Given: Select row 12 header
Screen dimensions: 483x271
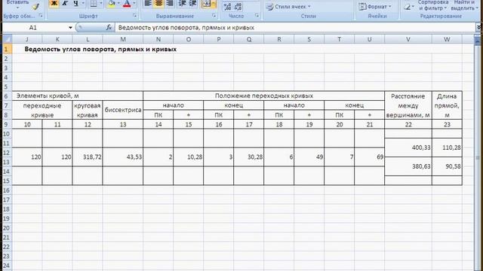Looking at the screenshot, I should click(7, 153).
